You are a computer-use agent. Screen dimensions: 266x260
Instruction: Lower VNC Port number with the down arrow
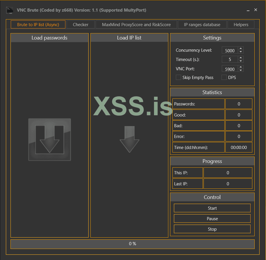(x=240, y=71)
